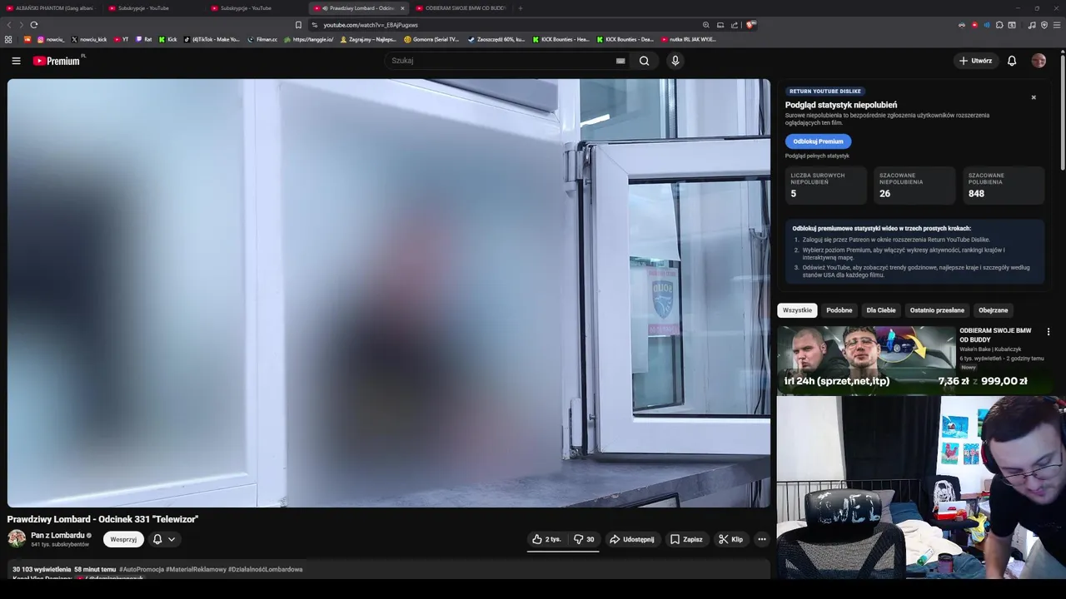Close the Return YouTube Dislike panel
Viewport: 1066px width, 599px height.
(x=1034, y=97)
